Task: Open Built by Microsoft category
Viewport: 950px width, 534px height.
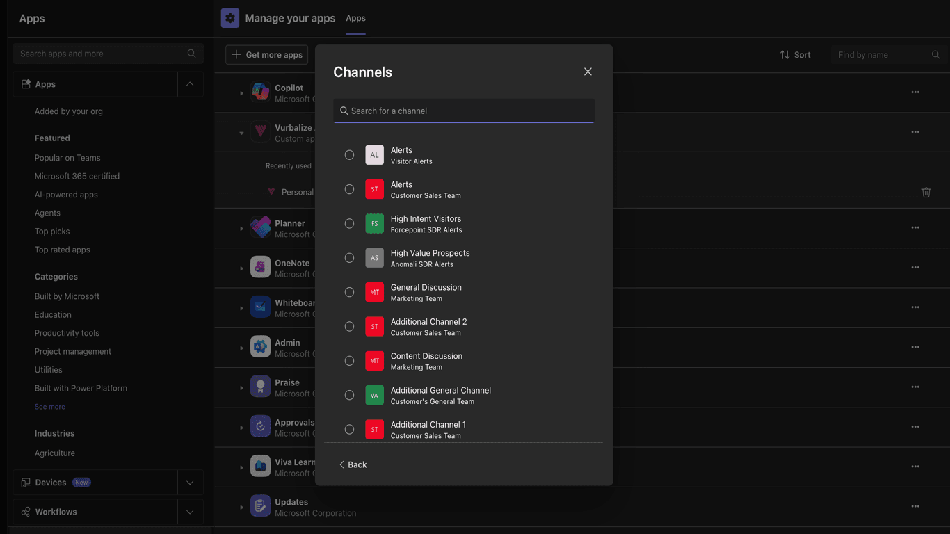Action: [67, 296]
